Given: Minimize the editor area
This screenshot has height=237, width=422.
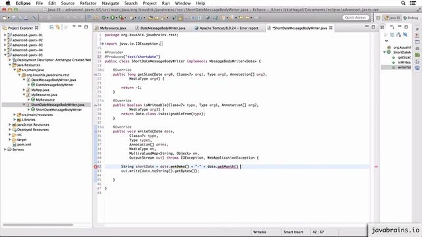Looking at the screenshot, I should coord(367,26).
